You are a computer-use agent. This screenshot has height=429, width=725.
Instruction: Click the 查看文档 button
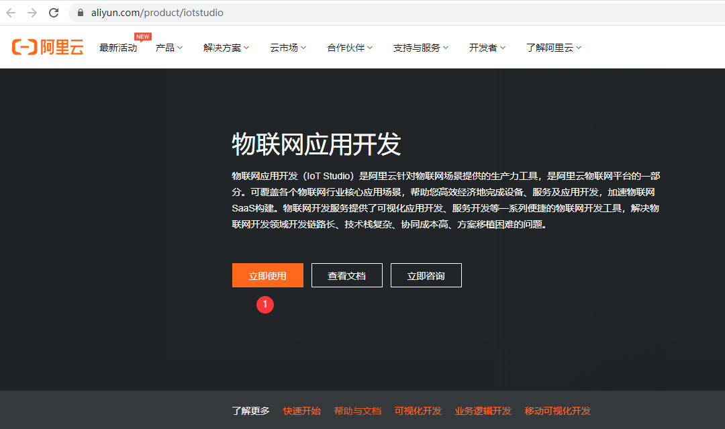[347, 275]
